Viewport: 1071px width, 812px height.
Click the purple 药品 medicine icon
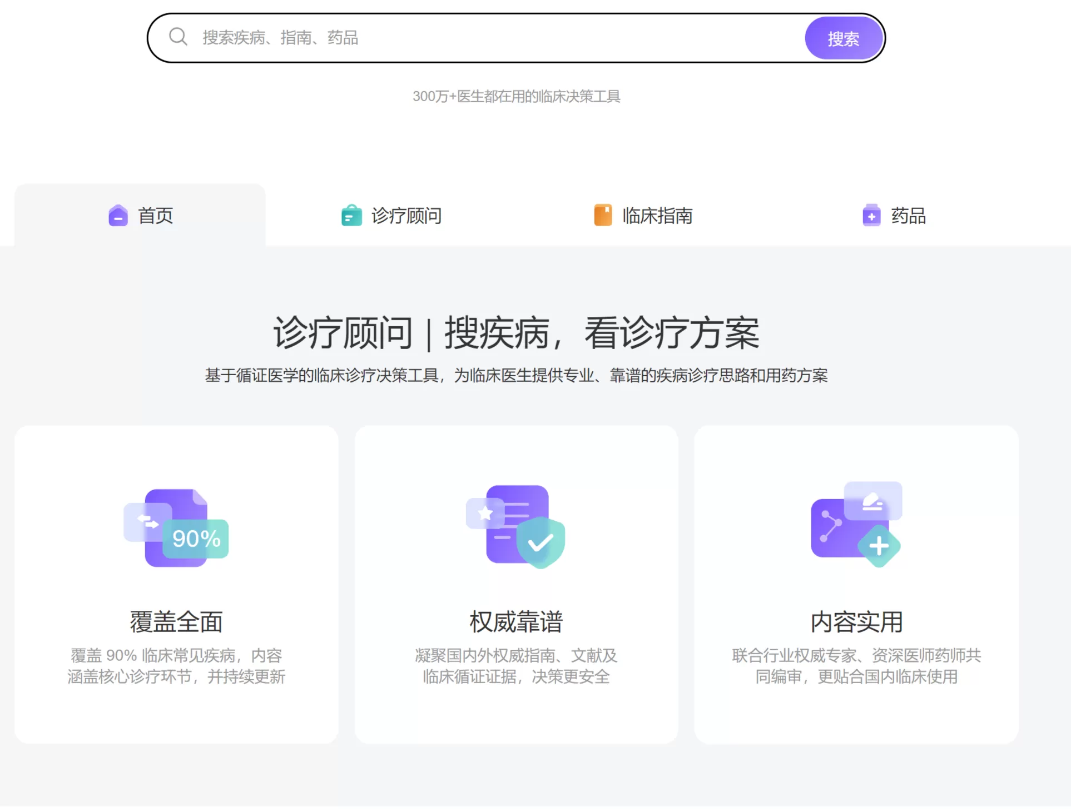point(871,216)
